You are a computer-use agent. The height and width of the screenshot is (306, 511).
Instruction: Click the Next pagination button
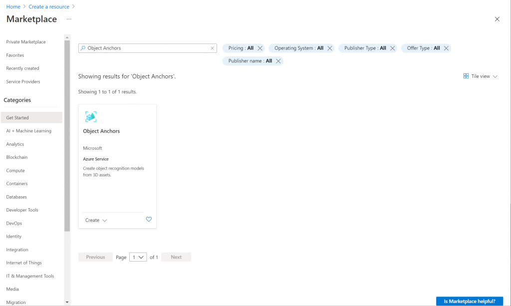click(x=176, y=257)
